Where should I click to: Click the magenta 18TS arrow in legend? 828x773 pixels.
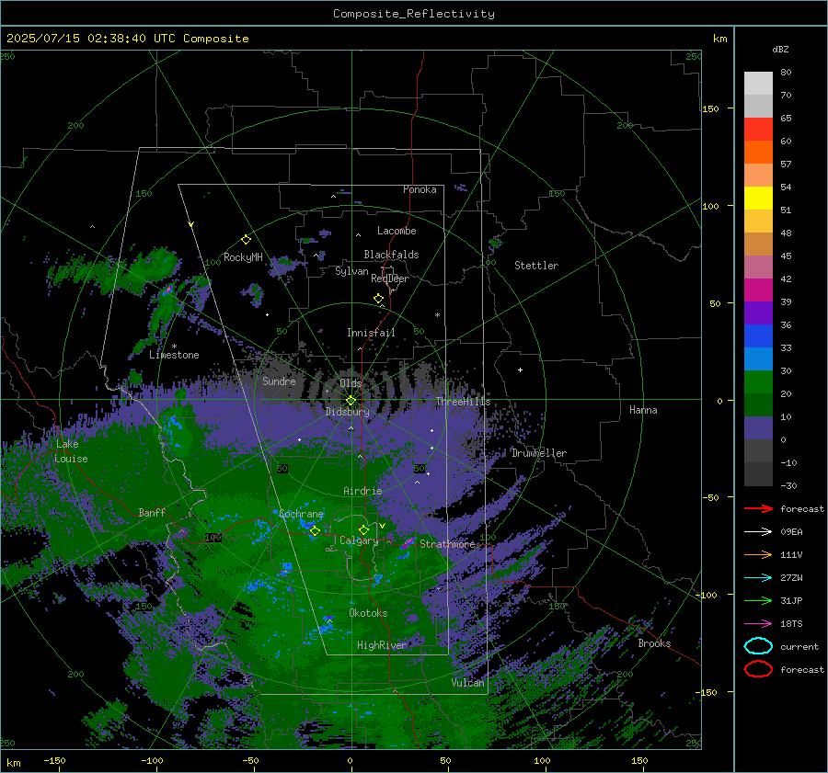point(758,624)
